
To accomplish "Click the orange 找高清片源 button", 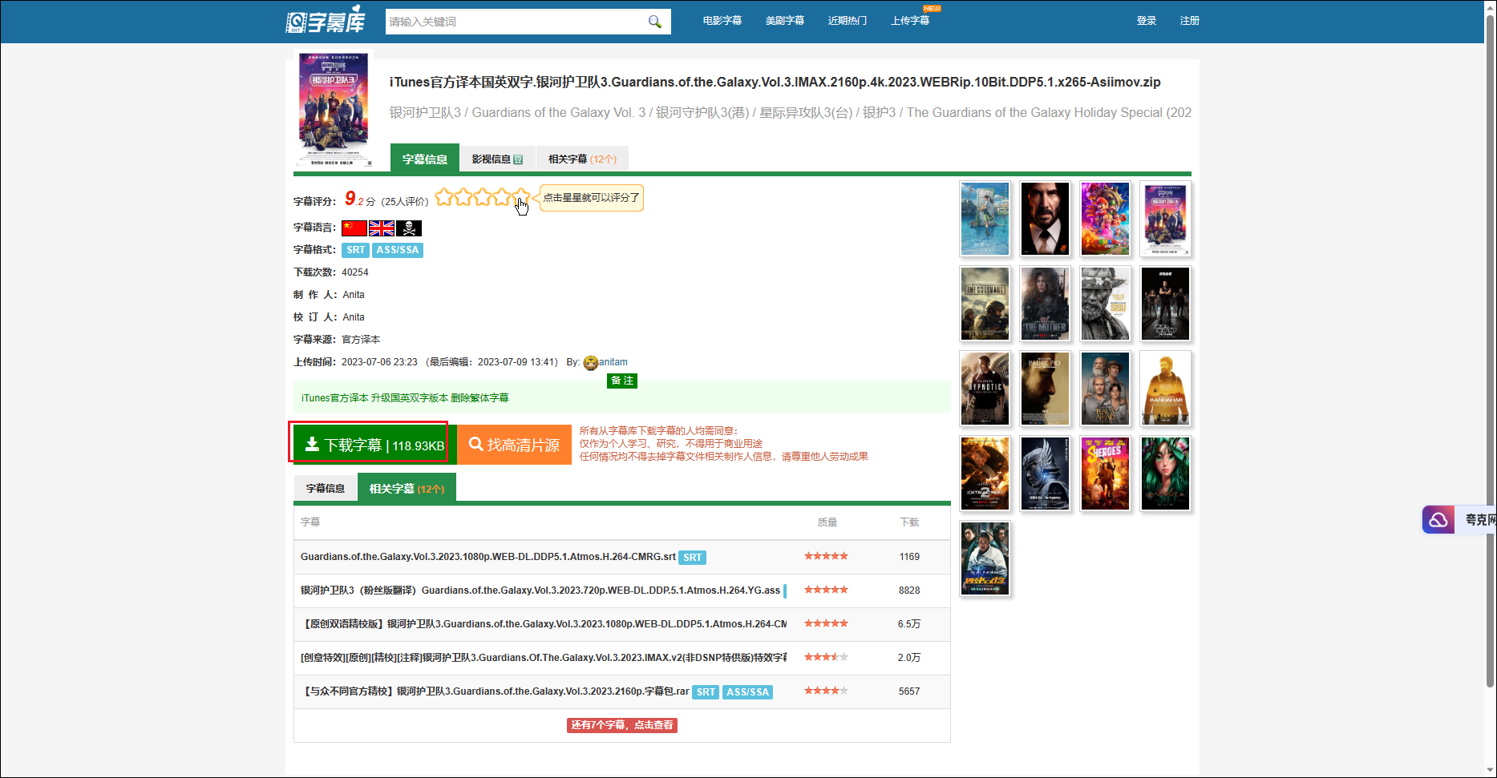I will click(514, 445).
